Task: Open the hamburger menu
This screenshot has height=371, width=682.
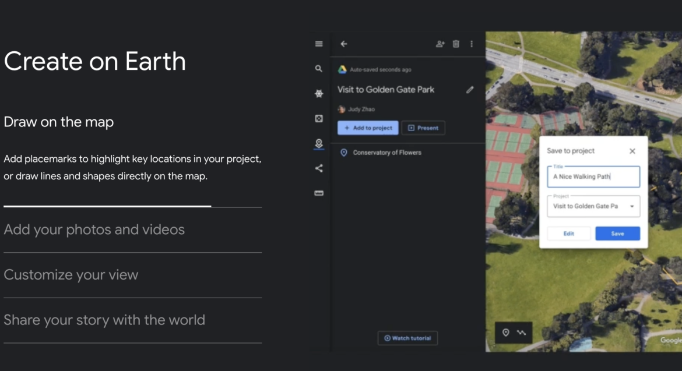Action: coord(319,44)
